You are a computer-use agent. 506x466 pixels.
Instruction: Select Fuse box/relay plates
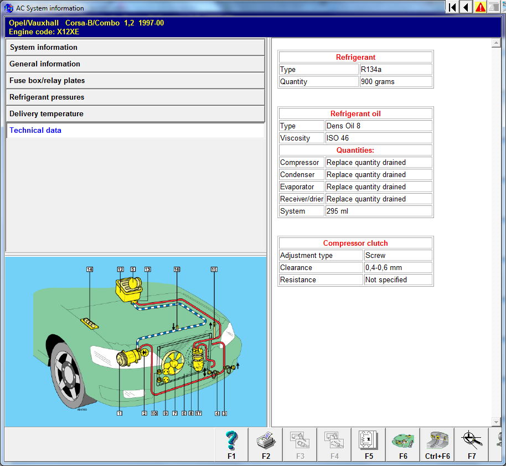pyautogui.click(x=135, y=81)
